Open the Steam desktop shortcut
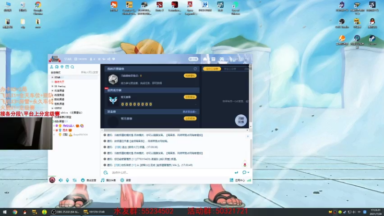Screen dimensions: 384x216 (x=372, y=40)
